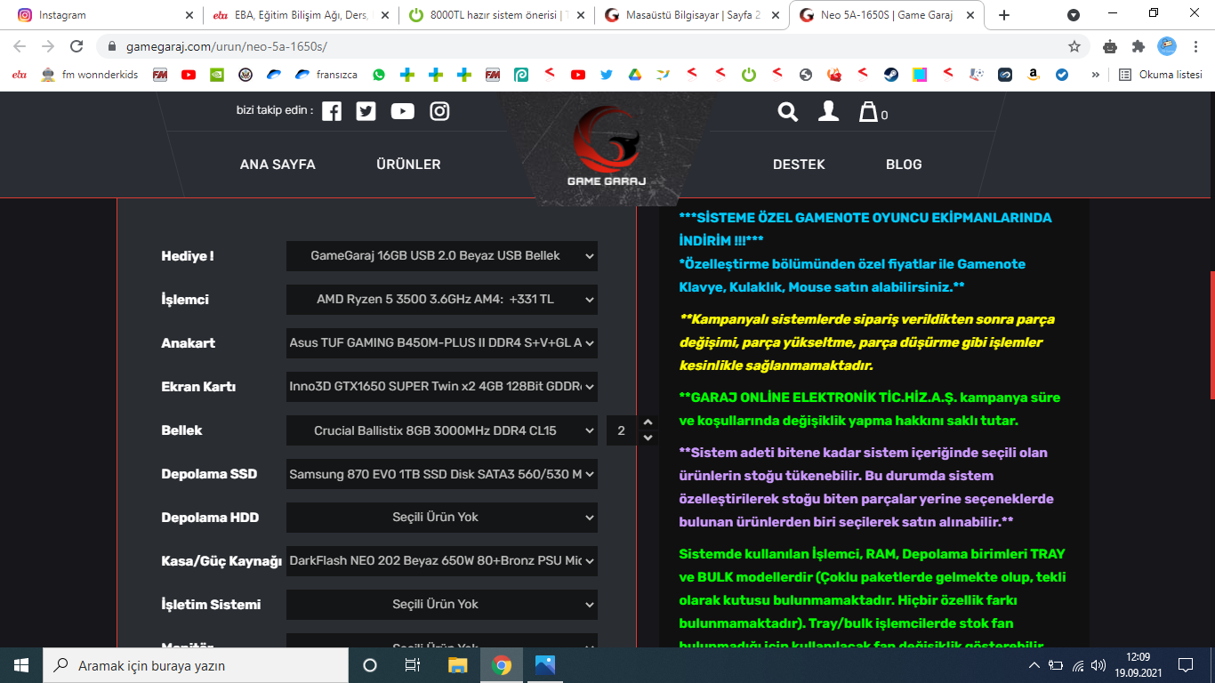Open the Chrome extensions puzzle icon

click(1138, 46)
